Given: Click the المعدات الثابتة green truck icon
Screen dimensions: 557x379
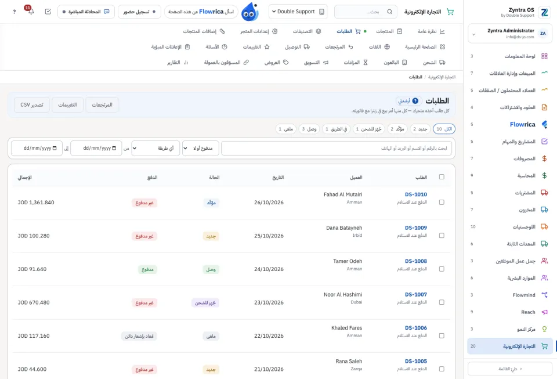Looking at the screenshot, I should pos(544,244).
